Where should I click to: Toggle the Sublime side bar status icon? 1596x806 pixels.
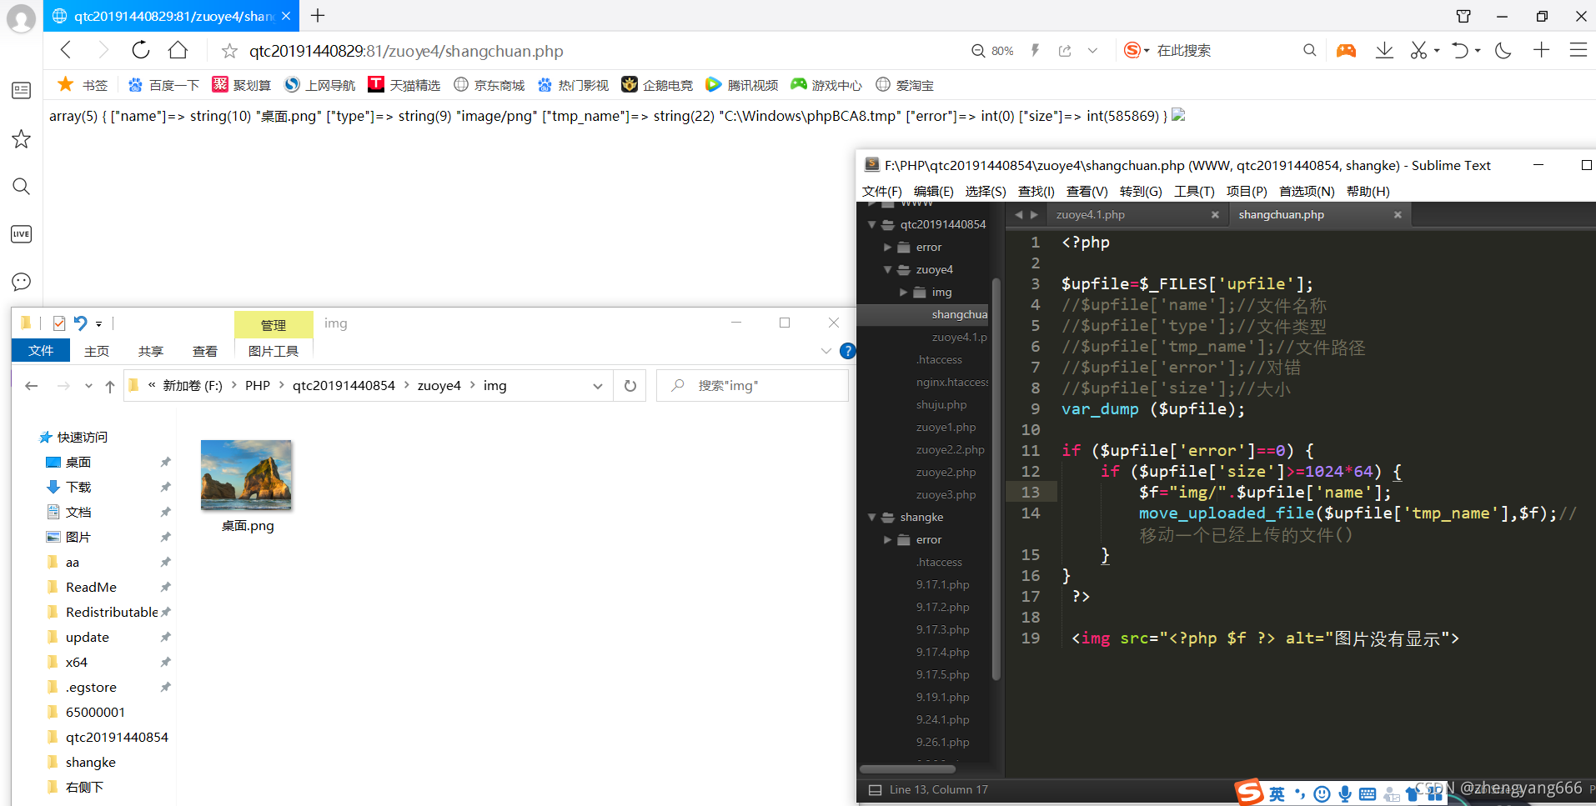click(x=875, y=789)
